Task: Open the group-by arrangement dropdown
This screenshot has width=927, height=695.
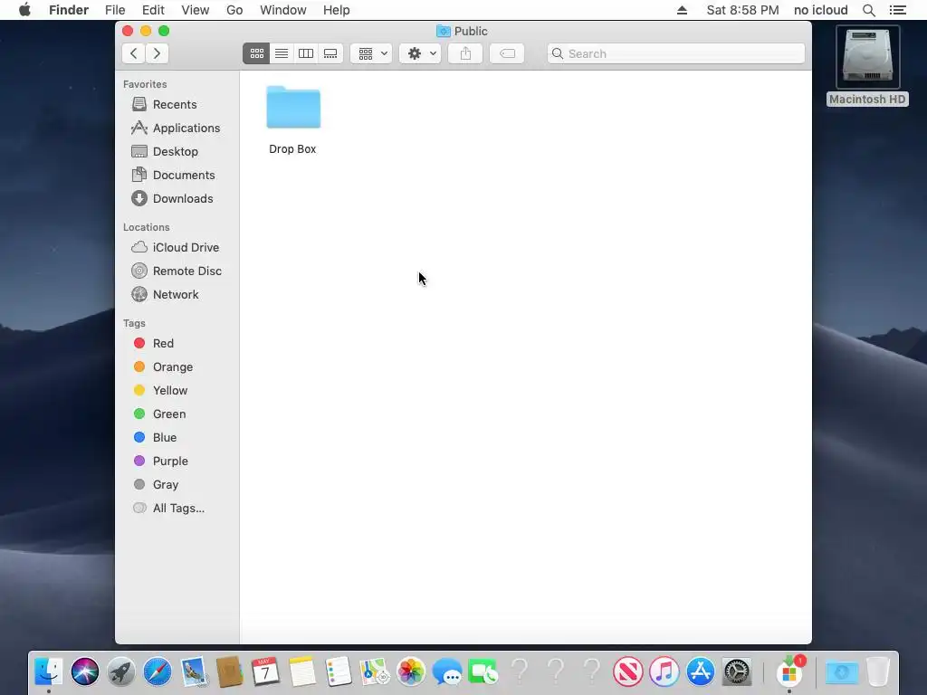Action: [372, 53]
